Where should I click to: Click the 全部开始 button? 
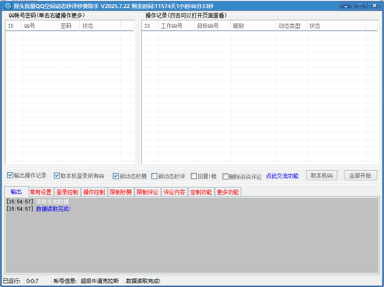tap(360, 175)
